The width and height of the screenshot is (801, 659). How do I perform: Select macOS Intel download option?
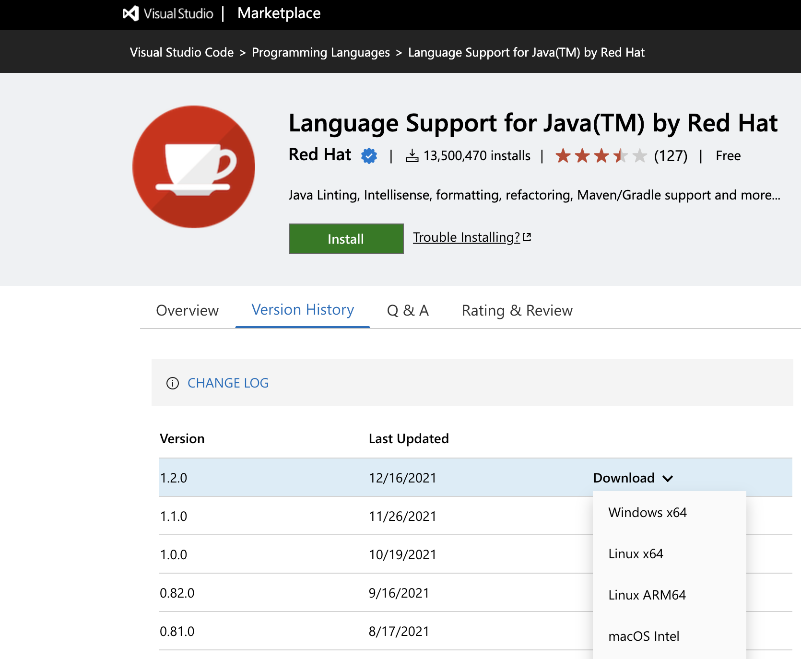click(644, 636)
